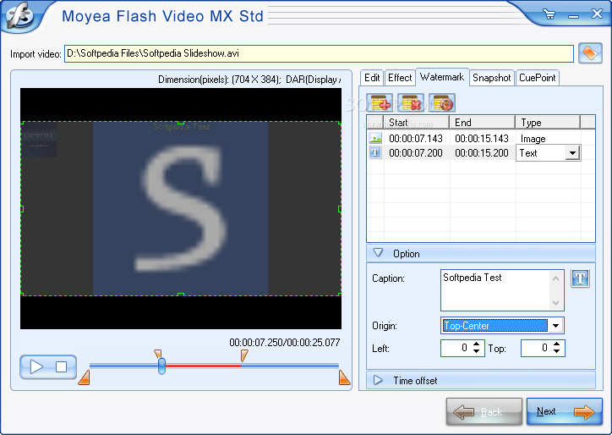Switch to the Edit tab
Image resolution: width=612 pixels, height=435 pixels.
(372, 78)
